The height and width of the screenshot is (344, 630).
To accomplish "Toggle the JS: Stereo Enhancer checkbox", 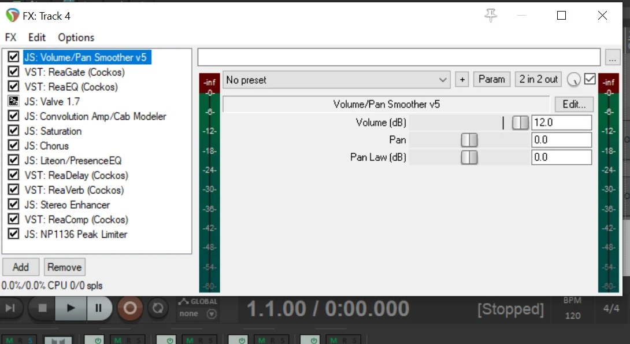I will coord(13,204).
